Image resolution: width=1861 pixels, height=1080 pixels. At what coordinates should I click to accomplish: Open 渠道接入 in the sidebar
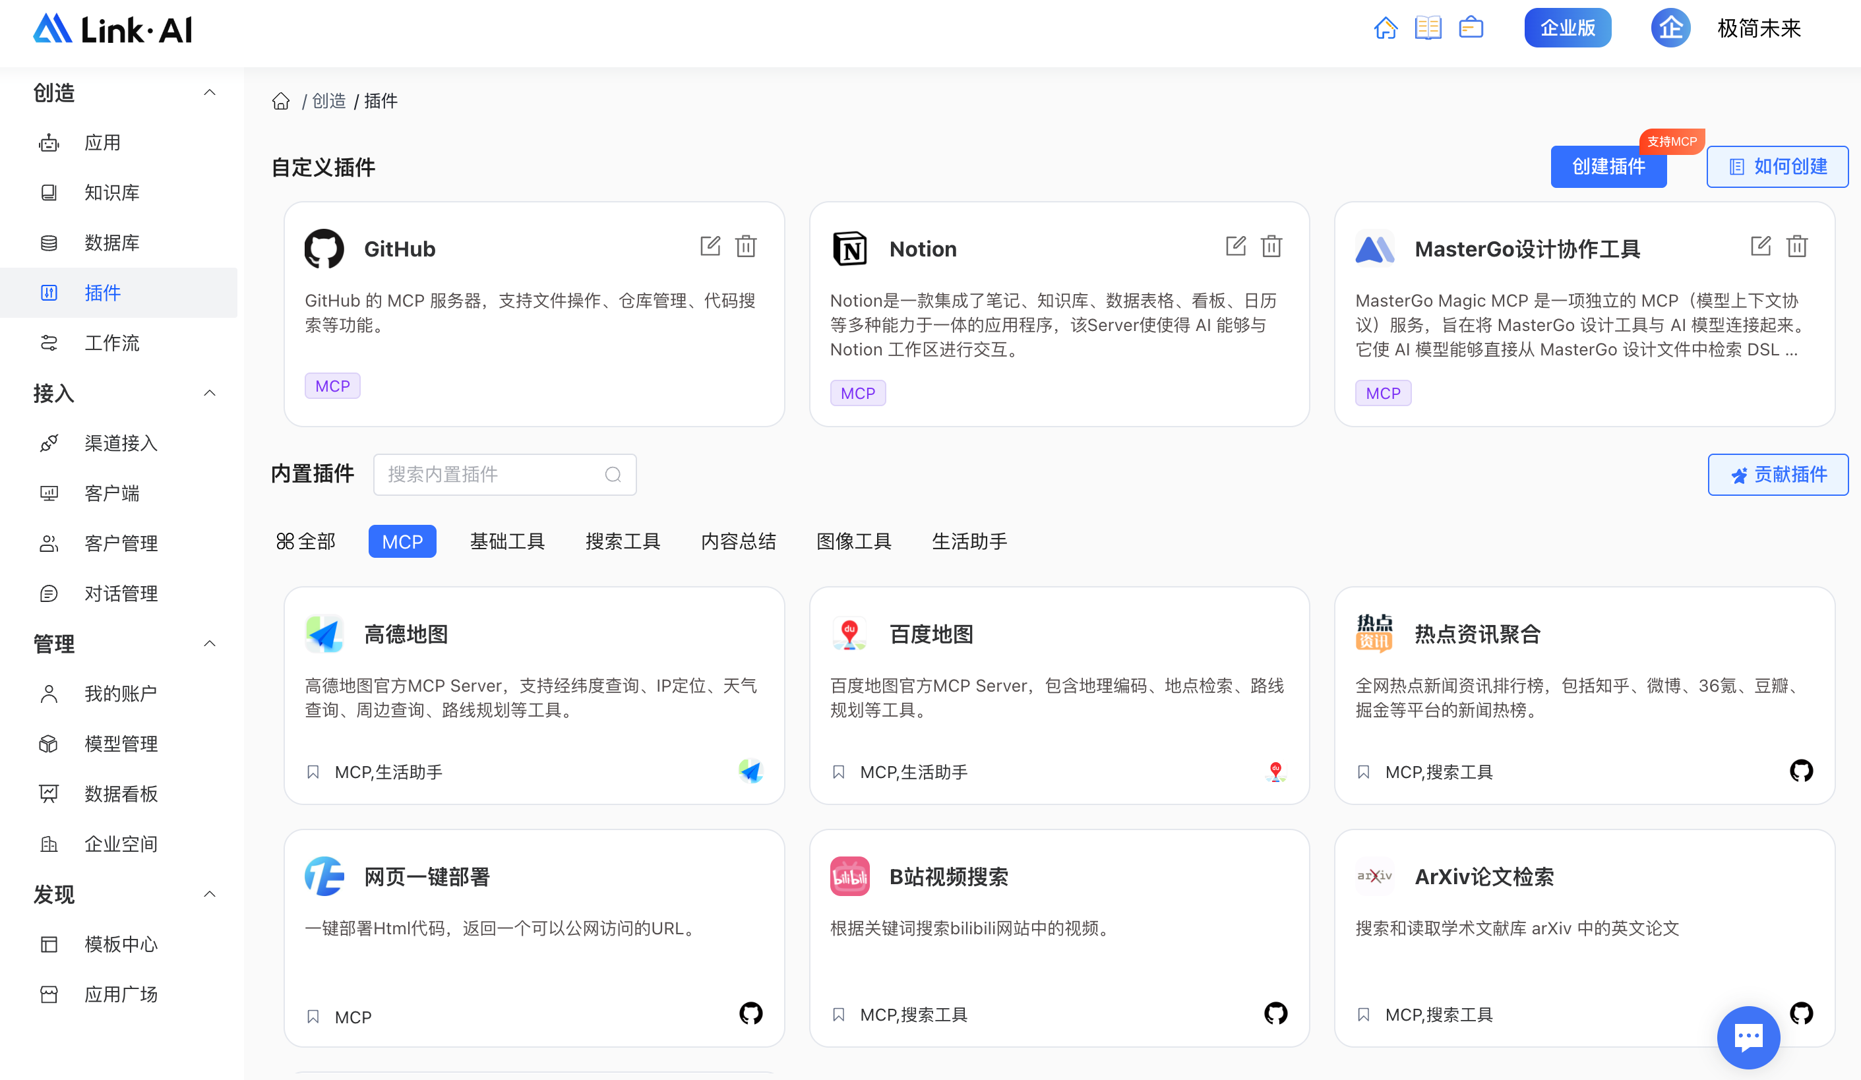pos(118,443)
